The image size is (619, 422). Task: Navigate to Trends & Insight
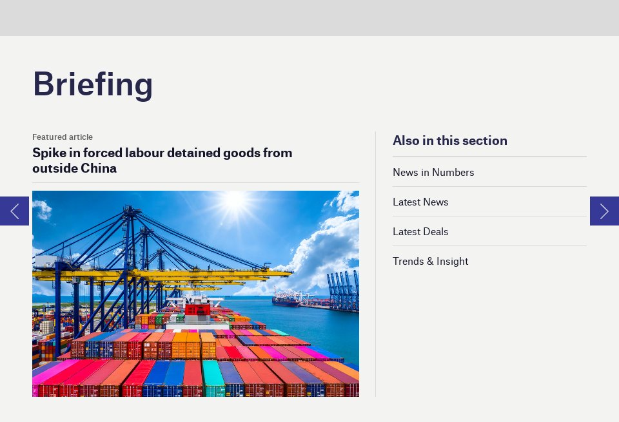pos(430,261)
